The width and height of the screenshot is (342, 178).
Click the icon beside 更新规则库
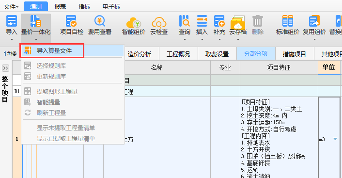[x=28, y=76]
